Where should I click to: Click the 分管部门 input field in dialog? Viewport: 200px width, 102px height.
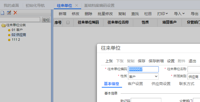196,100
